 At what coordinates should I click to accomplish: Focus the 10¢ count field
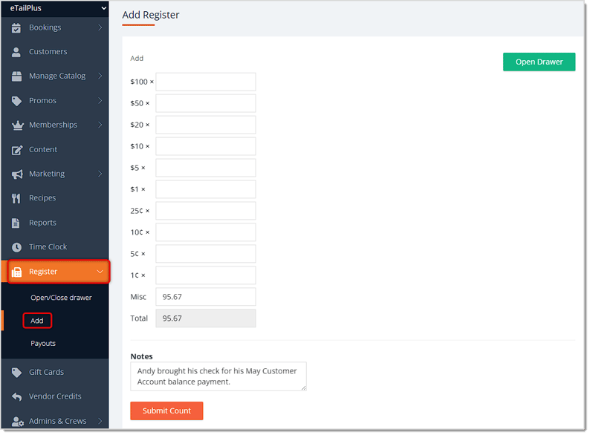tap(206, 232)
